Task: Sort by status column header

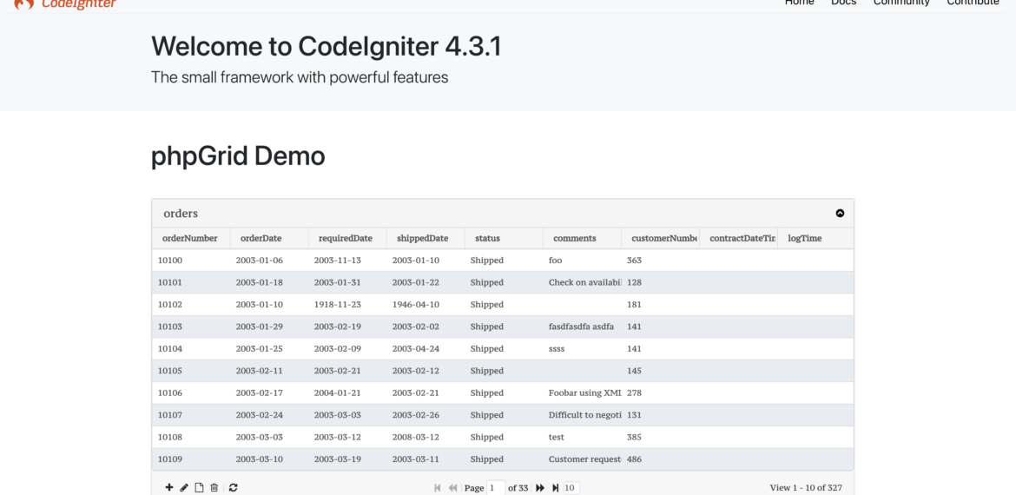Action: (505, 239)
